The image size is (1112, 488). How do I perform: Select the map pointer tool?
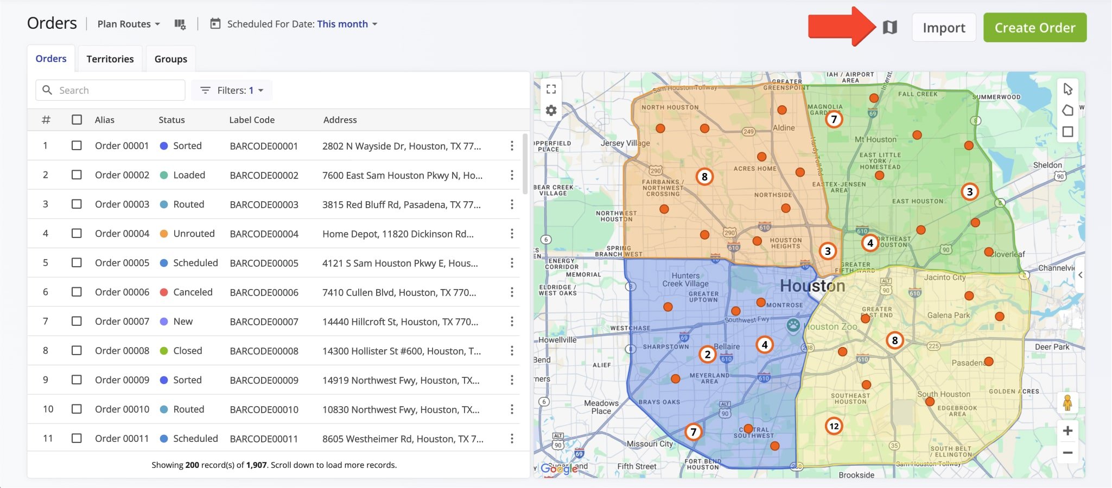point(1067,89)
